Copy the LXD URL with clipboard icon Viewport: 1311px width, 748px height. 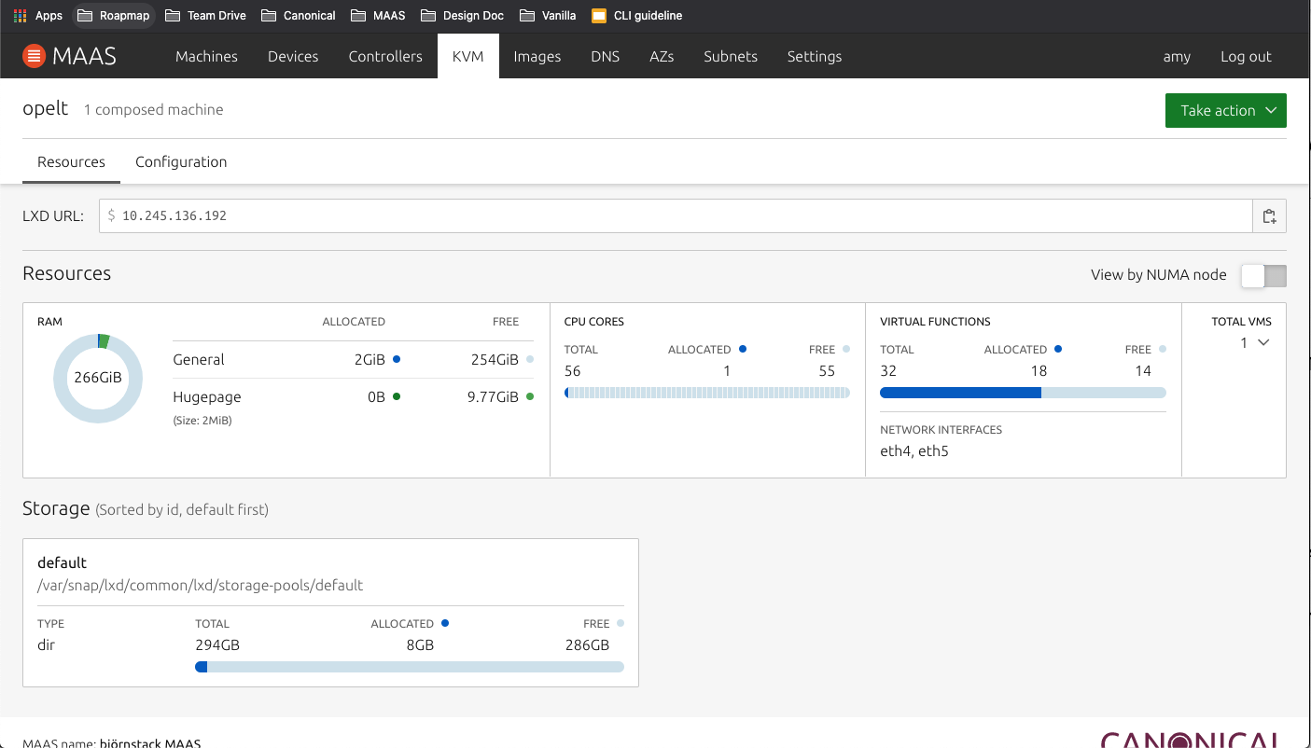tap(1269, 216)
